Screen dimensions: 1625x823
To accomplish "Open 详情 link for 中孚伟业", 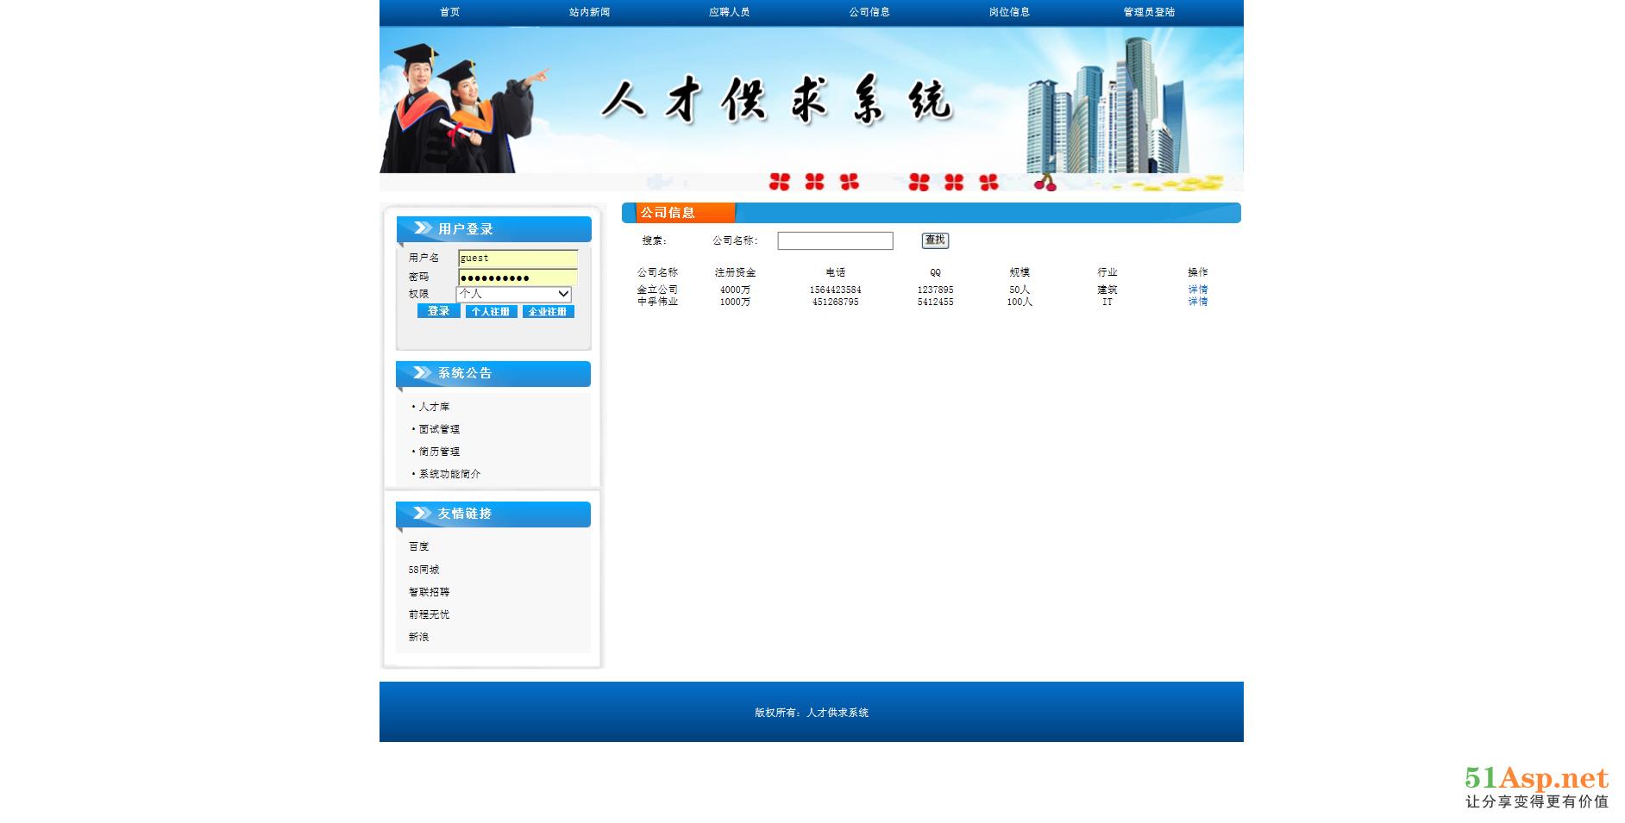I will coord(1197,302).
